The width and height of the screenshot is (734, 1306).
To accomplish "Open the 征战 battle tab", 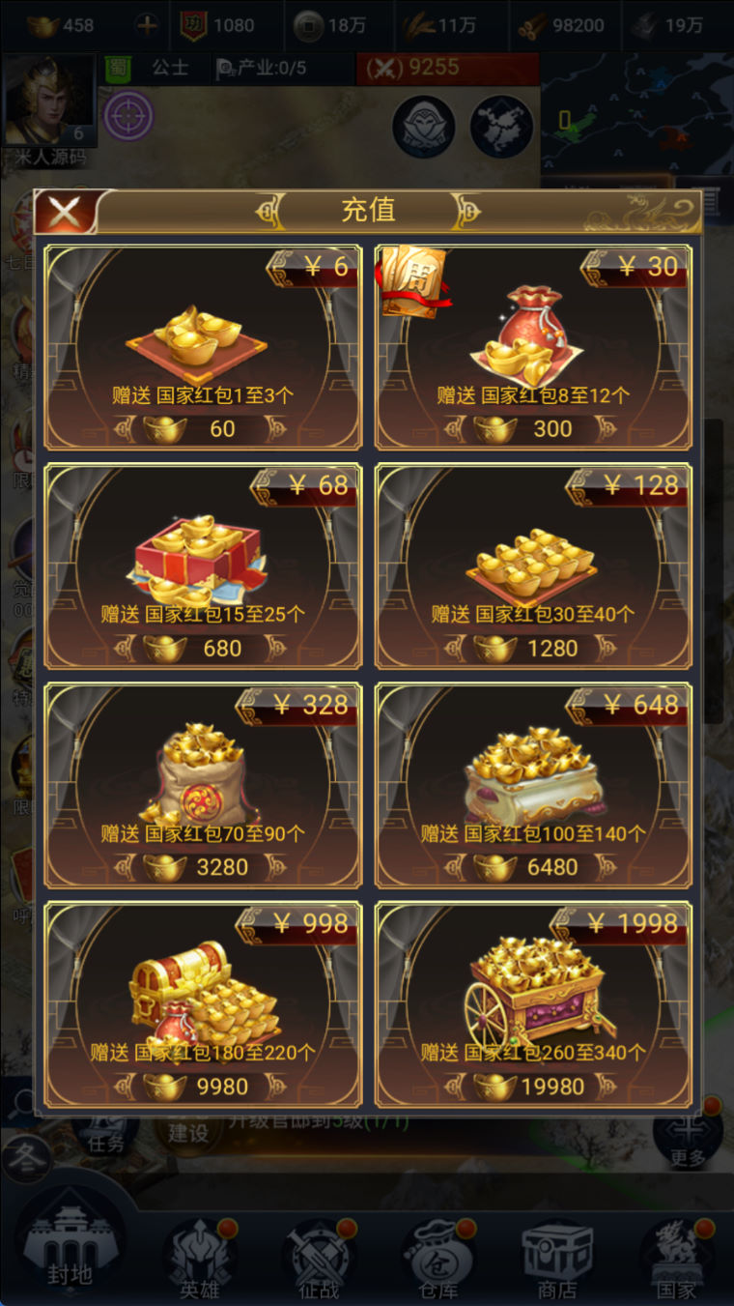I will pyautogui.click(x=319, y=1257).
